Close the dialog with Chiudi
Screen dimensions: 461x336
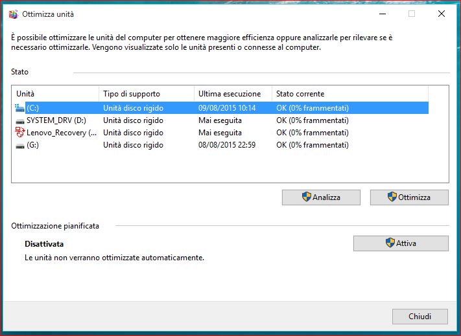click(420, 317)
